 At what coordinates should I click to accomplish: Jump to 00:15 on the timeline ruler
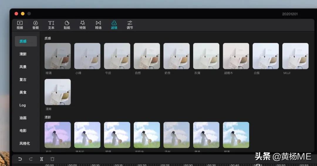[119, 165]
